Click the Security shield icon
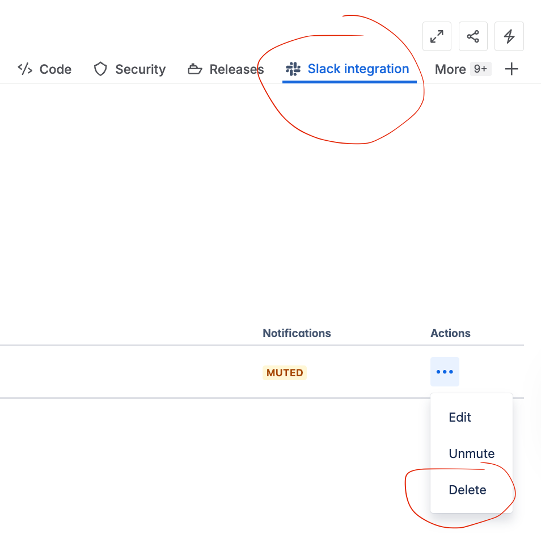Image resolution: width=541 pixels, height=555 pixels. coord(100,69)
